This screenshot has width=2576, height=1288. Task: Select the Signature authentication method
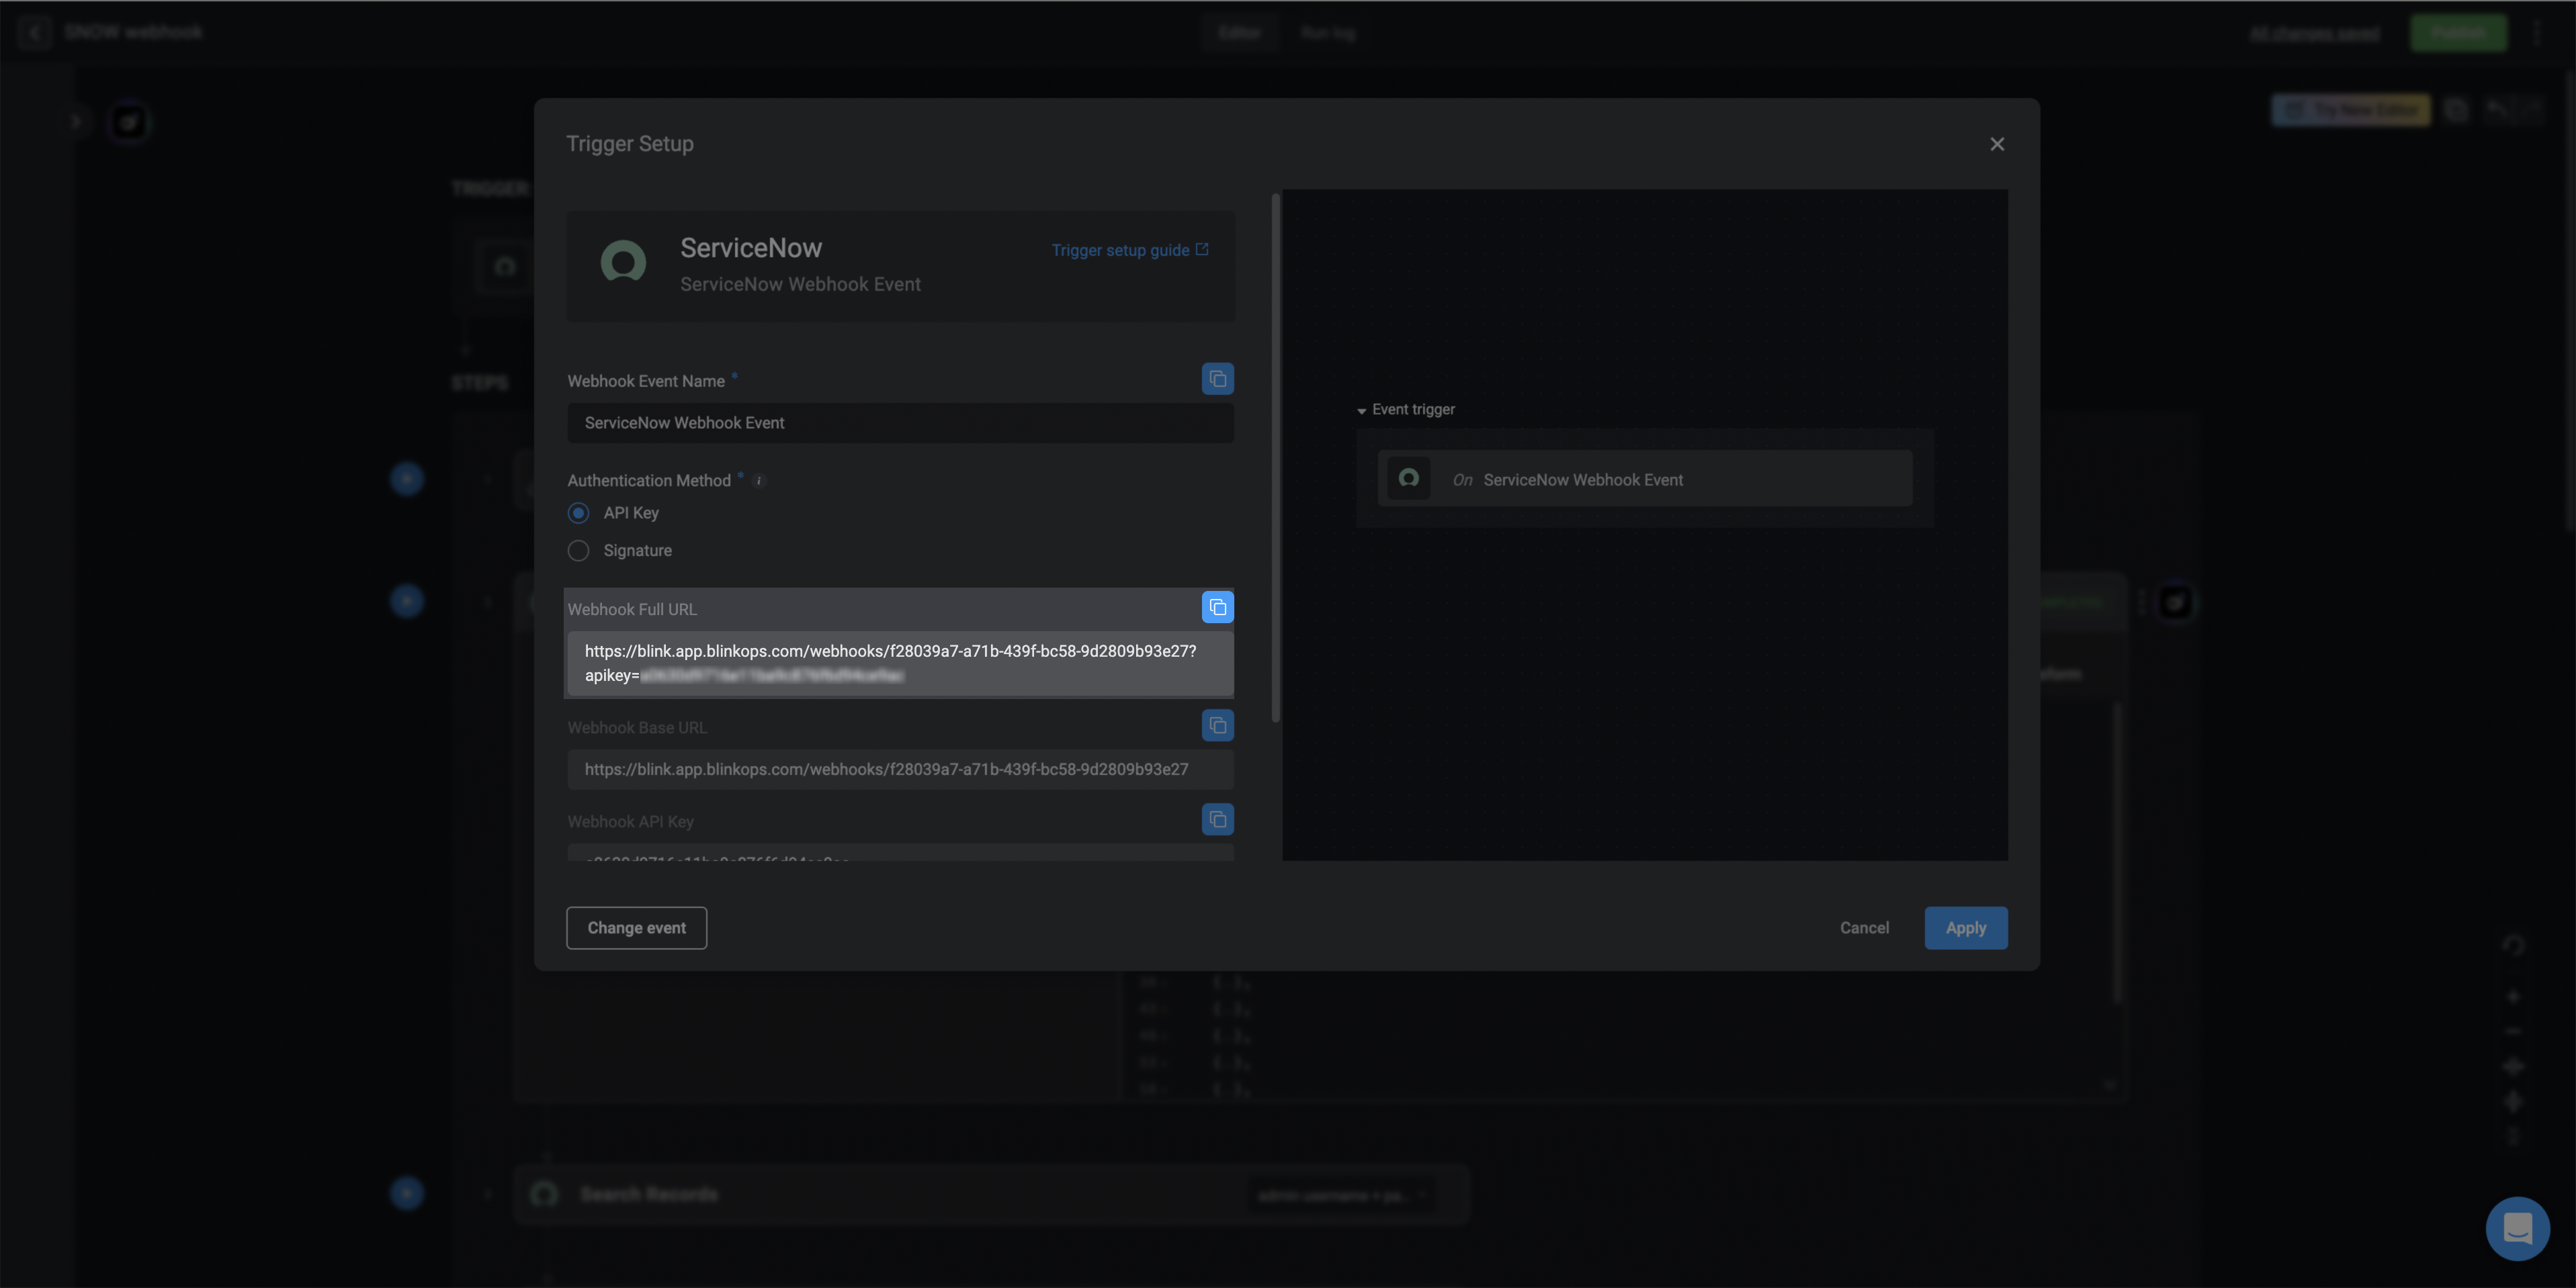(578, 551)
